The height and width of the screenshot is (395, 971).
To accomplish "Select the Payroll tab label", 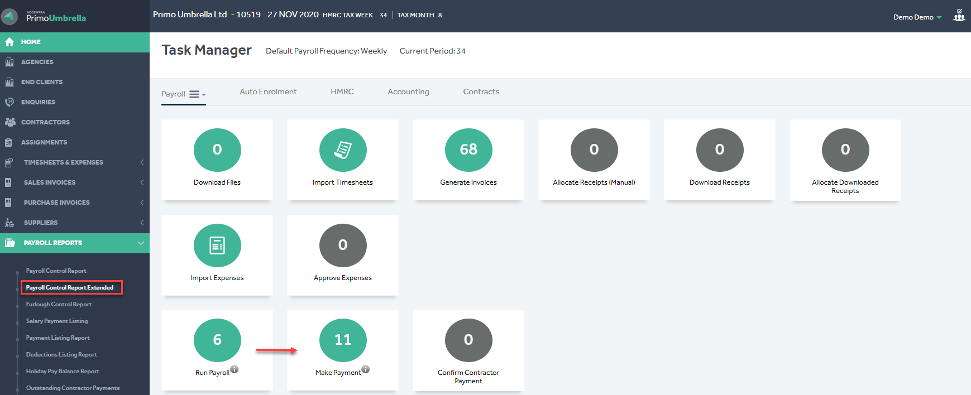I will pyautogui.click(x=173, y=94).
